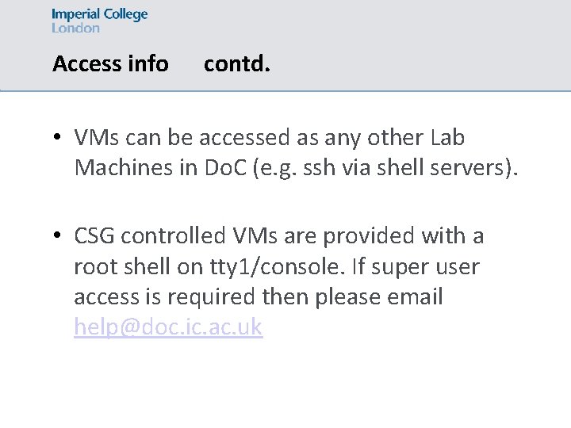Click the line starting VMs can be accessed

click(270, 138)
